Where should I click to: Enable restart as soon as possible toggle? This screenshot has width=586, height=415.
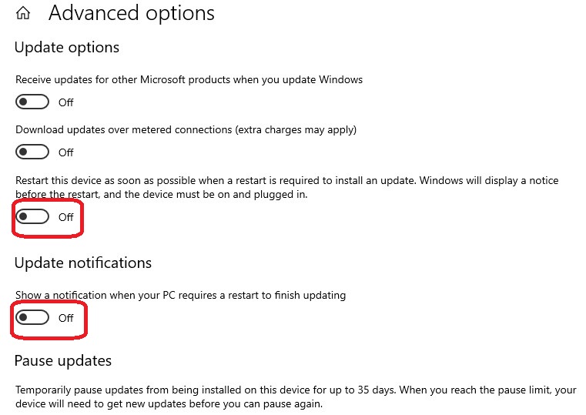(32, 216)
